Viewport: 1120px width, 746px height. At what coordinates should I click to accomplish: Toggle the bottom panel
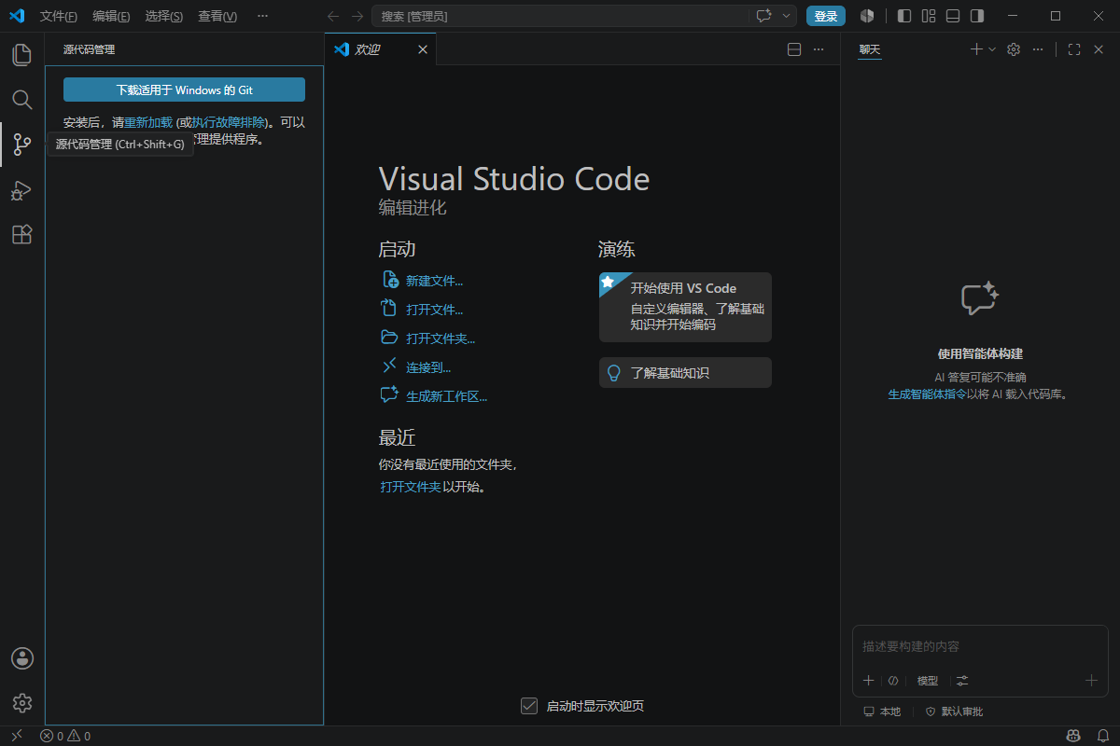tap(953, 16)
